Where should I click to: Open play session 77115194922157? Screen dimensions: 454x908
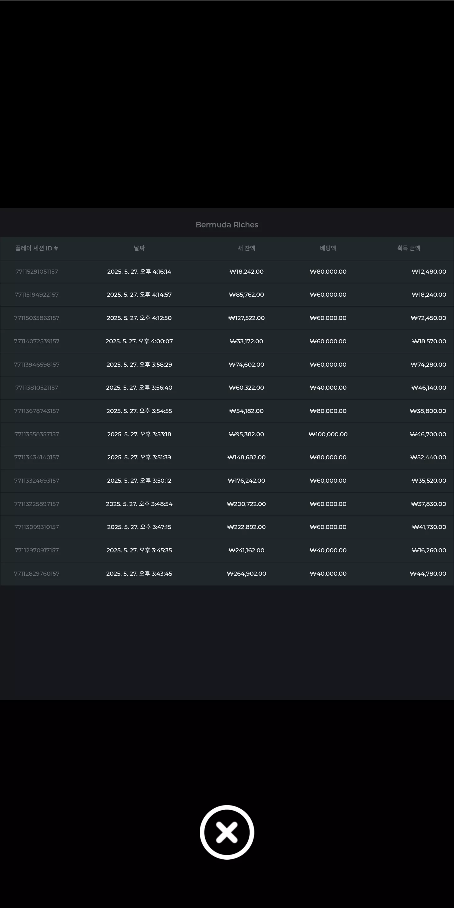[37, 295]
